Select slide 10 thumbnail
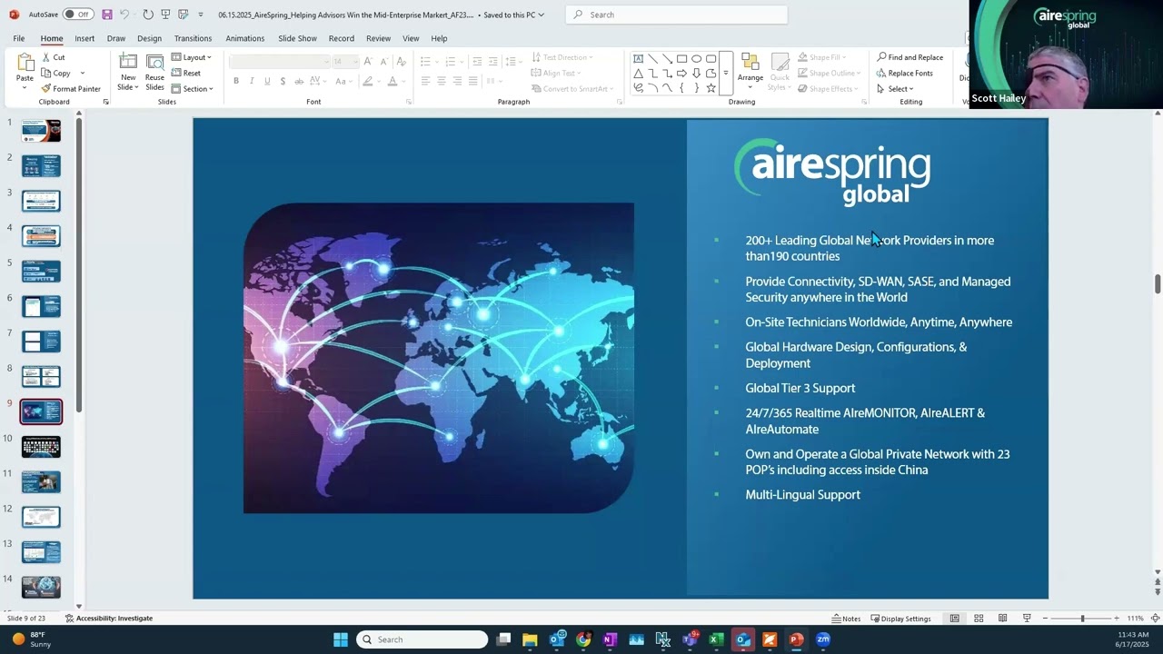The width and height of the screenshot is (1163, 654). 41,446
